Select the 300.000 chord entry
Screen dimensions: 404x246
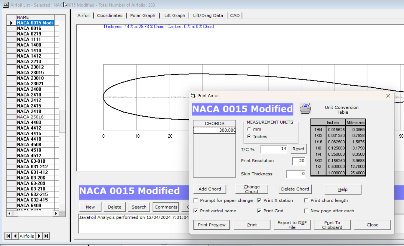click(x=214, y=130)
